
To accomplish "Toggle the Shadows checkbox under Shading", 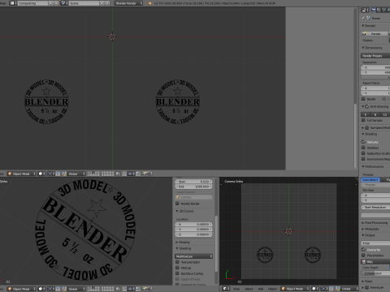I will (x=364, y=148).
